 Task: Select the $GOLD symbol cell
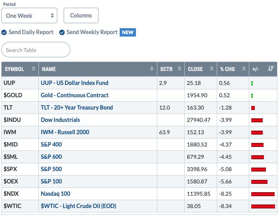tap(20, 95)
